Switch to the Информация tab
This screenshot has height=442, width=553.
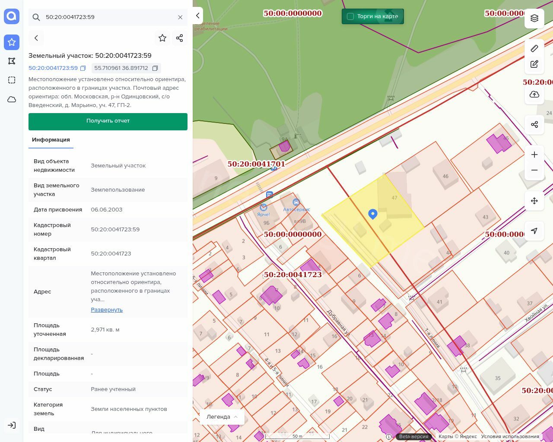tap(51, 140)
